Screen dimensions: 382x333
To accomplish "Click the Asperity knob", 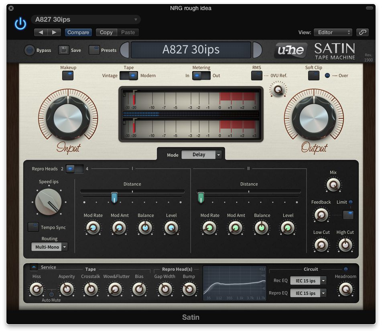I will 67,289.
